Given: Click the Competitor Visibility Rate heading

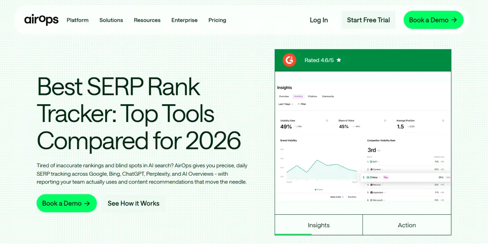Looking at the screenshot, I should coord(381,140).
